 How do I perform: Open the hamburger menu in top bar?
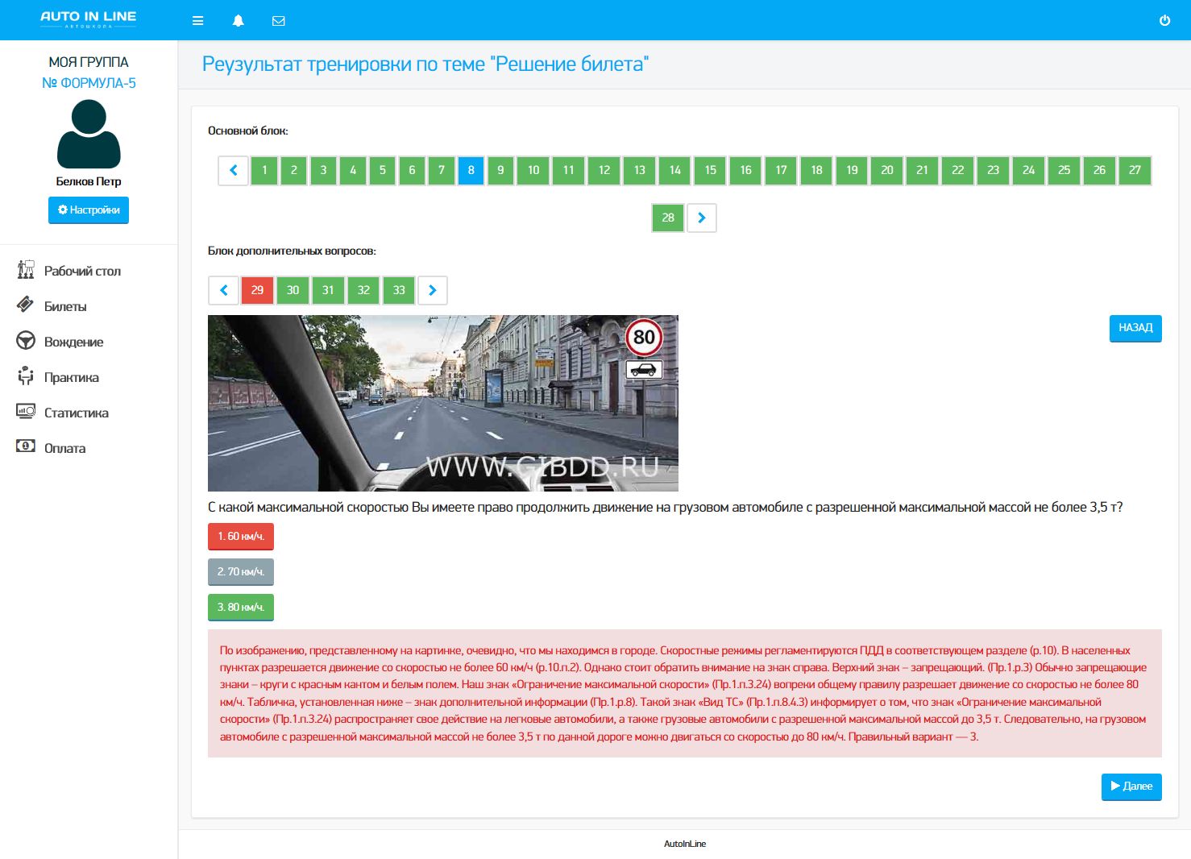(197, 21)
